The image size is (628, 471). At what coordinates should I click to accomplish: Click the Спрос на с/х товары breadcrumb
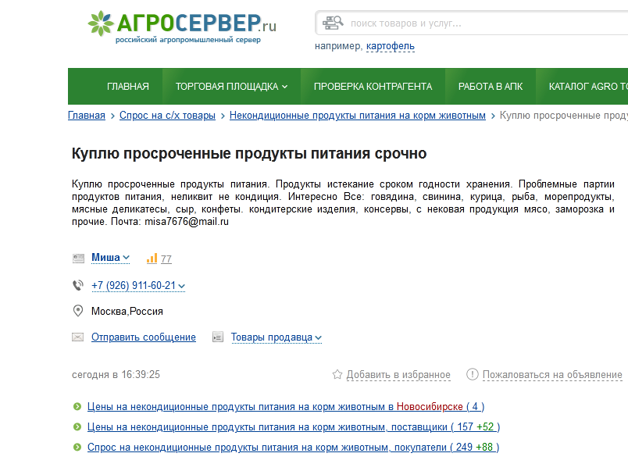[x=167, y=116]
